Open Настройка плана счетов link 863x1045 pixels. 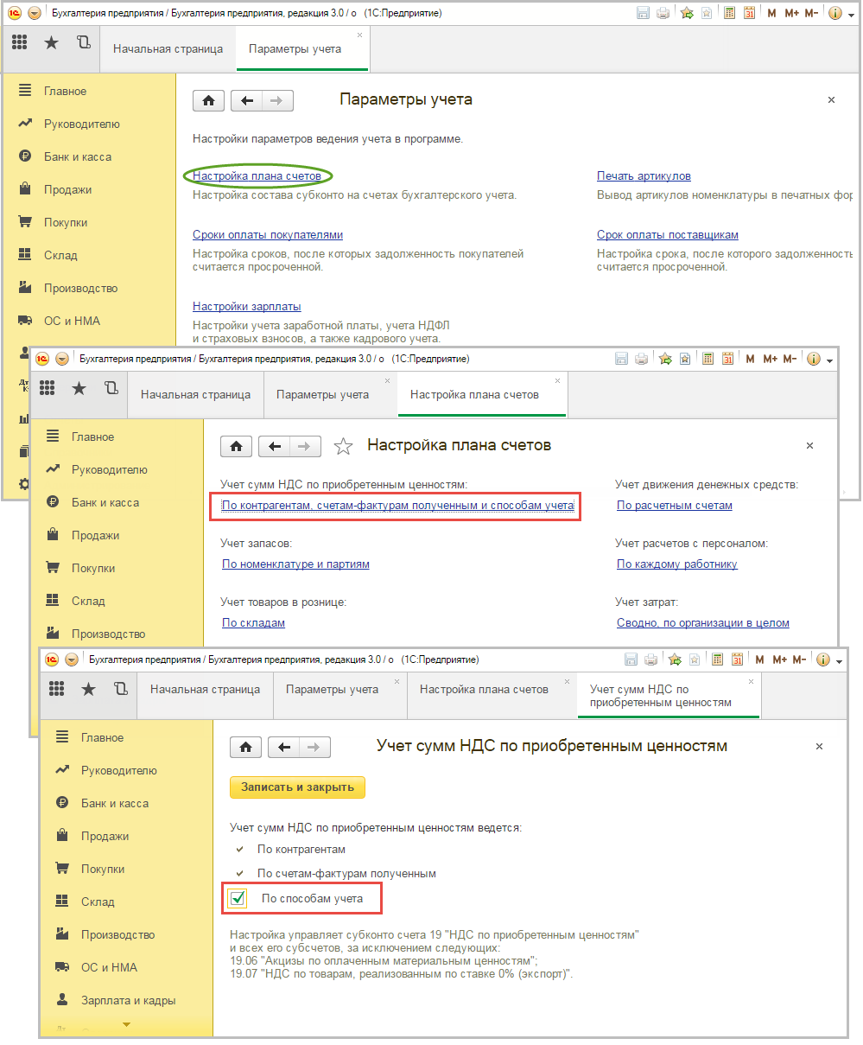tap(257, 176)
